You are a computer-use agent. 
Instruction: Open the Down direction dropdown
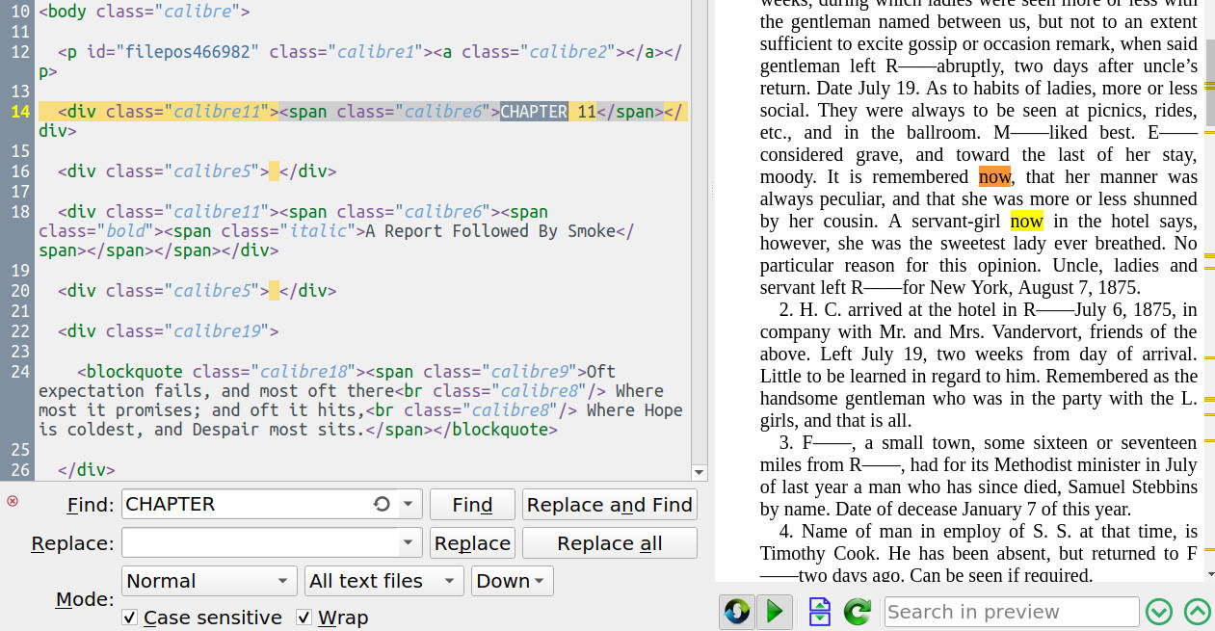coord(511,581)
